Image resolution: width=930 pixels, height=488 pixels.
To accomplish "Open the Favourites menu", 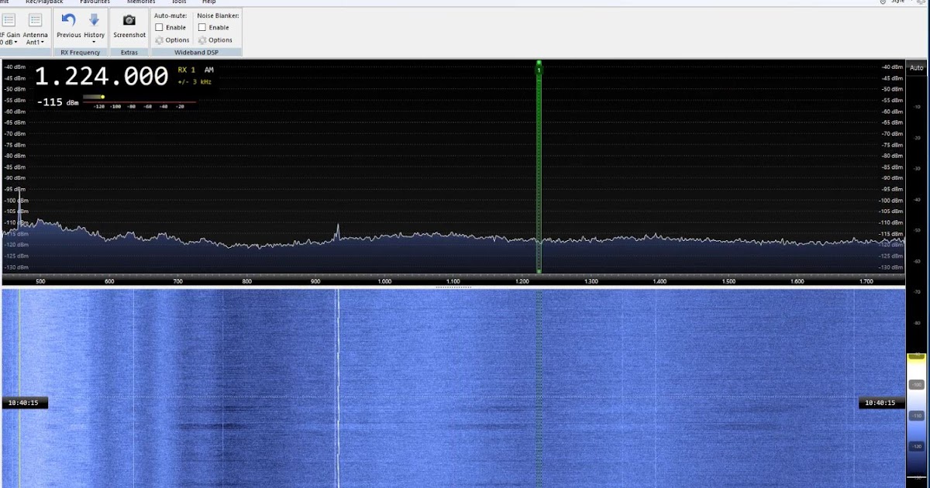I will pyautogui.click(x=95, y=2).
